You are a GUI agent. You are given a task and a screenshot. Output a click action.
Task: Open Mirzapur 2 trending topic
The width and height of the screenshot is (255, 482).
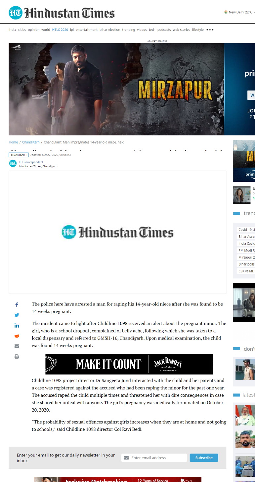(246, 257)
